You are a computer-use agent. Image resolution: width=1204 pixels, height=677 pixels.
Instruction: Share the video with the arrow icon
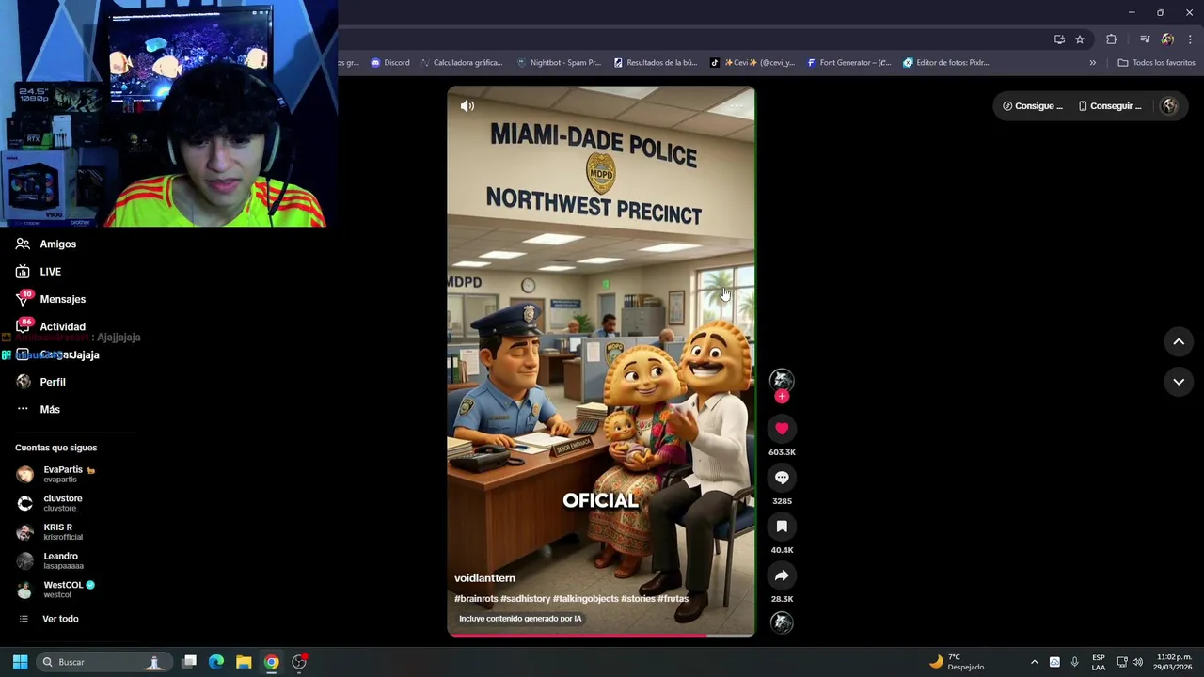[782, 575]
